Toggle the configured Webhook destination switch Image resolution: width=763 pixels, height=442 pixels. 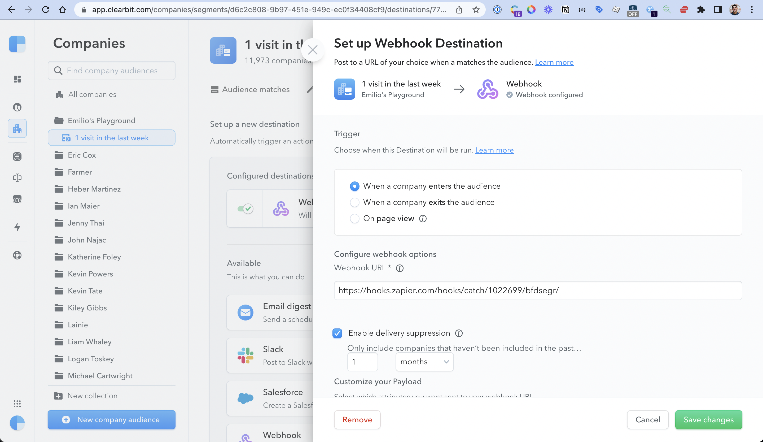[x=245, y=209]
